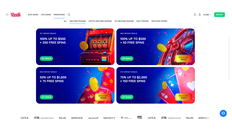Open the hamburger side menu
The image size is (232, 130).
click(x=7, y=14)
